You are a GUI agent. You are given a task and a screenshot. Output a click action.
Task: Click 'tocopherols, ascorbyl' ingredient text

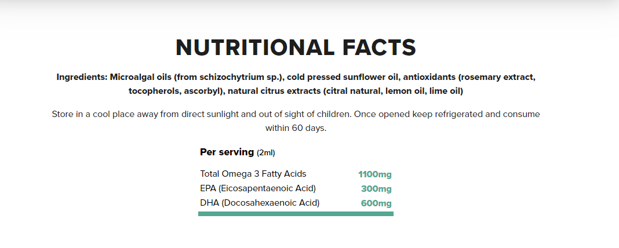[x=175, y=91]
